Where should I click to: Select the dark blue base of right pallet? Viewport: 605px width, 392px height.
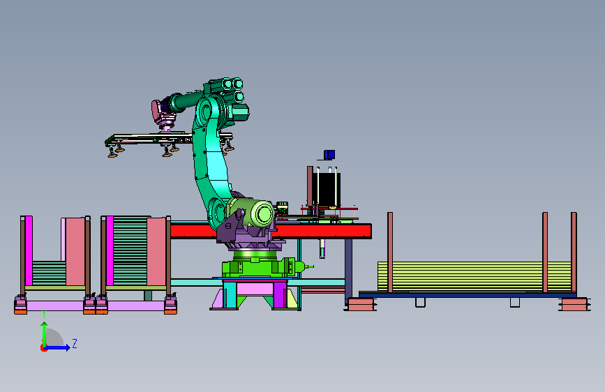[x=468, y=294]
